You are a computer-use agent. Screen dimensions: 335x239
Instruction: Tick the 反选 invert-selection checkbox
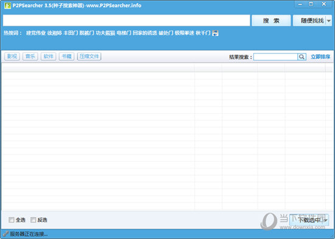click(33, 220)
